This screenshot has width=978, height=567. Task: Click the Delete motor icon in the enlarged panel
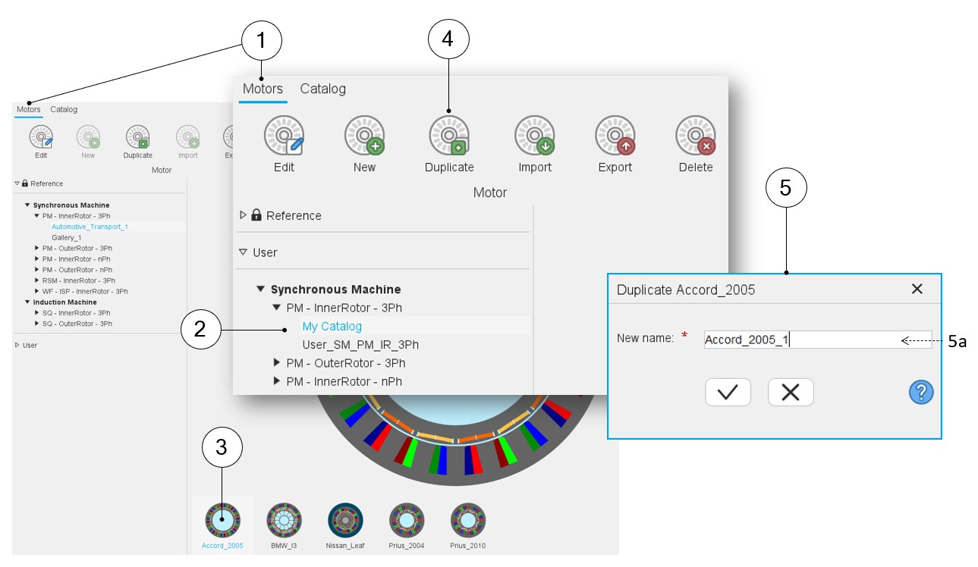(x=696, y=136)
